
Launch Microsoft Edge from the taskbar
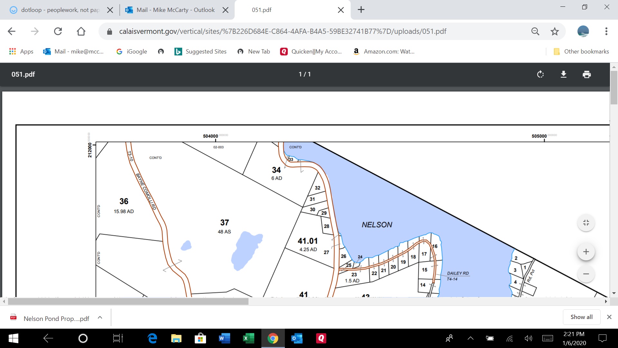click(152, 338)
